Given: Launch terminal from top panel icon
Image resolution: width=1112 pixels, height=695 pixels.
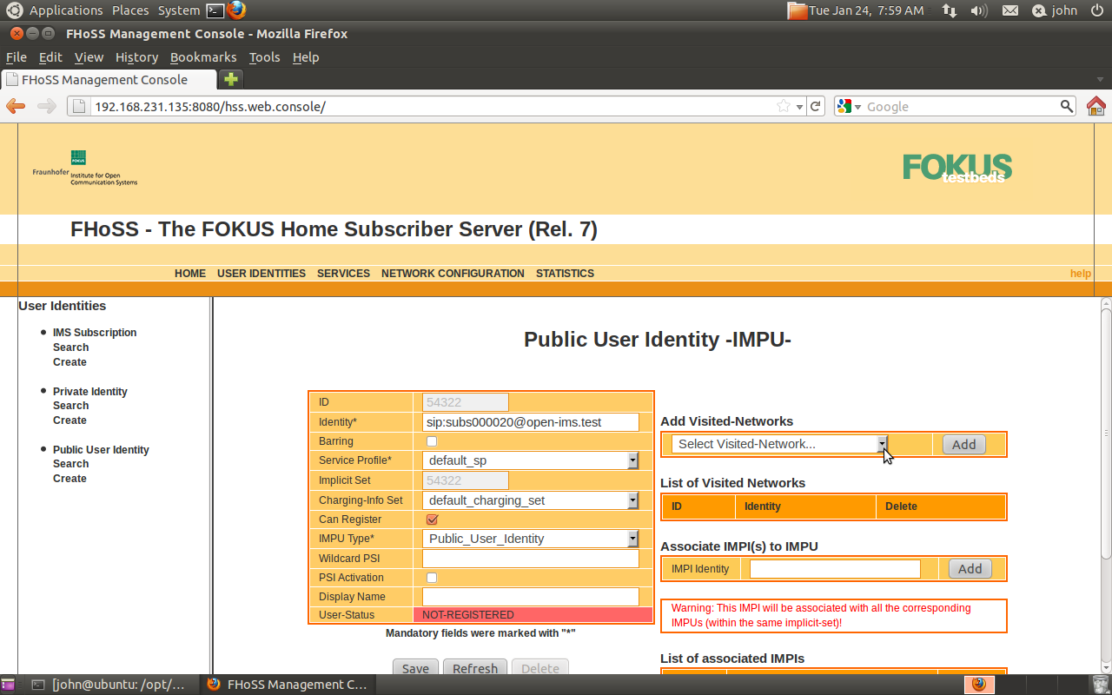Looking at the screenshot, I should pos(215,10).
